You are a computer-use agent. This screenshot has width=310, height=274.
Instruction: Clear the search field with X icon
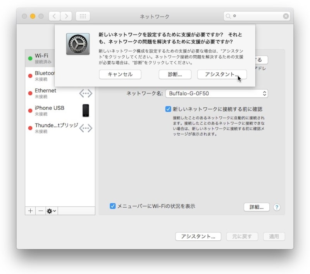[x=286, y=16]
